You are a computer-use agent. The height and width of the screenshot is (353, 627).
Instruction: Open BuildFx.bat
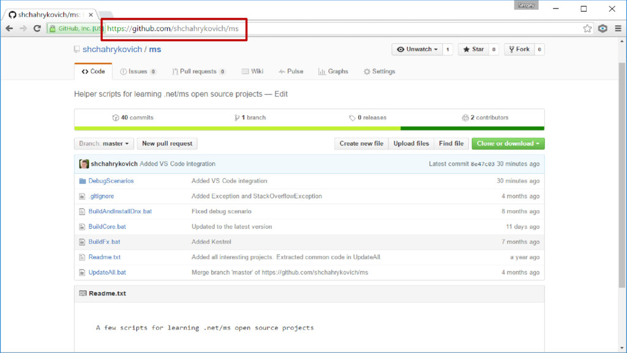pos(104,241)
